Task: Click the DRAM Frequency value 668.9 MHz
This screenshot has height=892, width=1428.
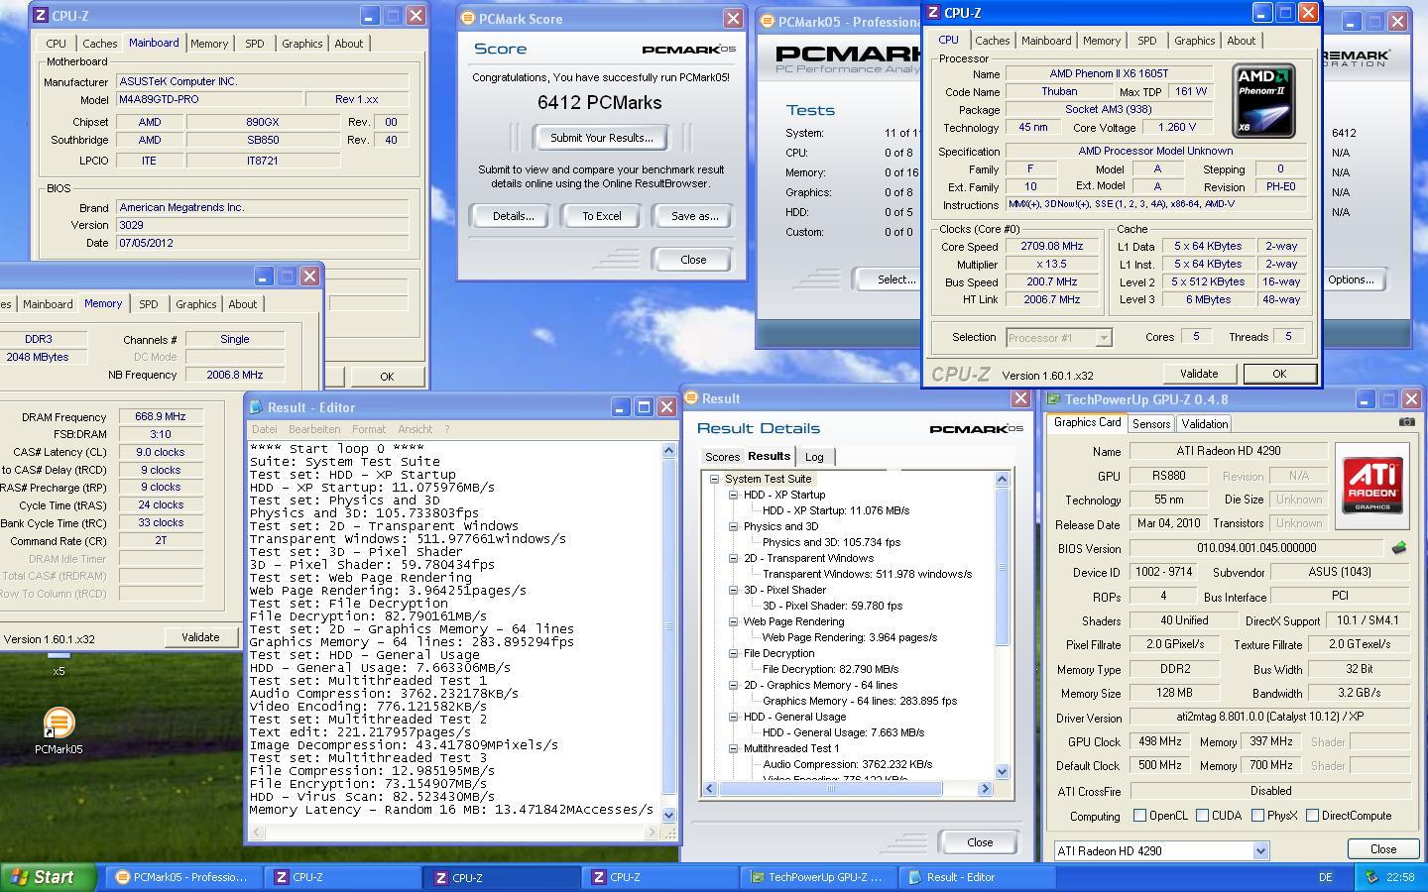Action: [161, 416]
